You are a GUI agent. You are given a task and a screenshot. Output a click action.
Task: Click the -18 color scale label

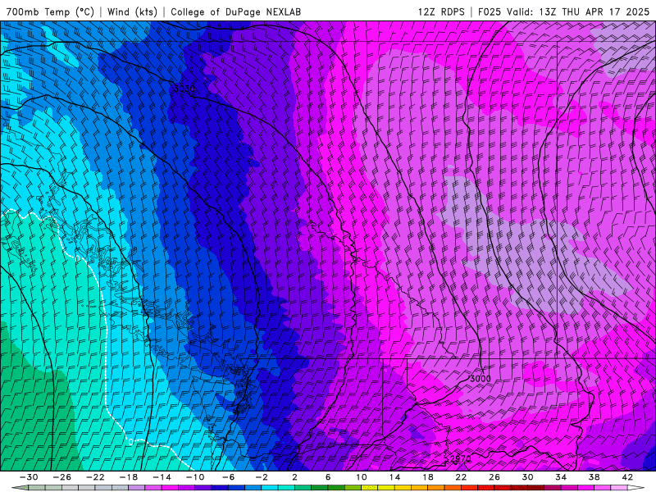point(129,477)
